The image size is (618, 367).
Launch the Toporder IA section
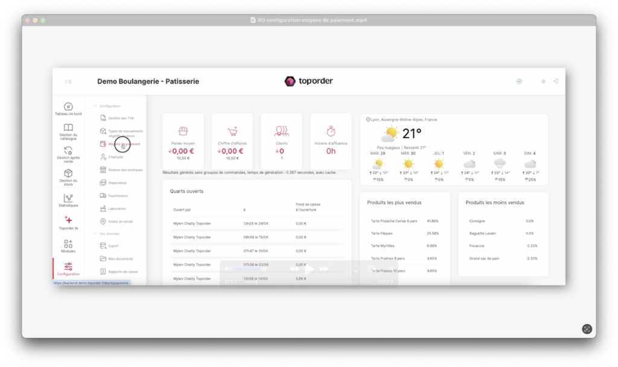tap(68, 223)
